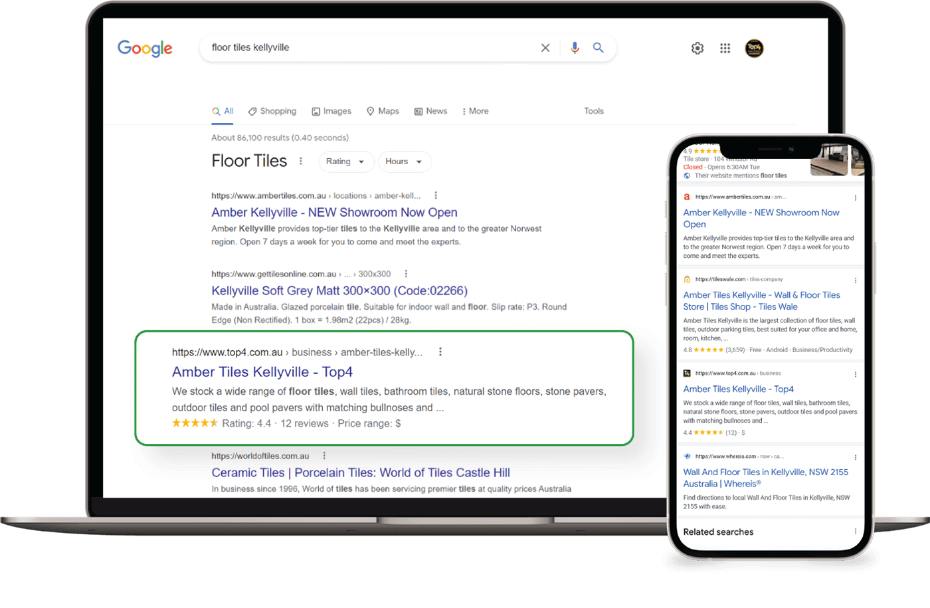The image size is (930, 608).
Task: Expand the Rating filter dropdown
Action: click(346, 161)
